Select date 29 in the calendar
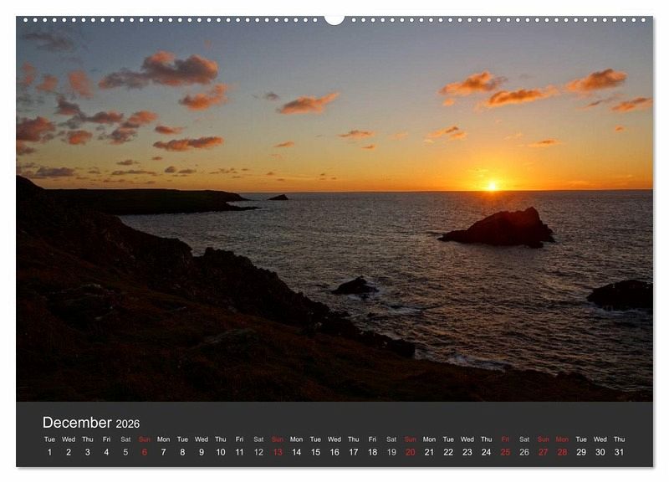Viewport: 669px width, 483px height. (x=581, y=452)
